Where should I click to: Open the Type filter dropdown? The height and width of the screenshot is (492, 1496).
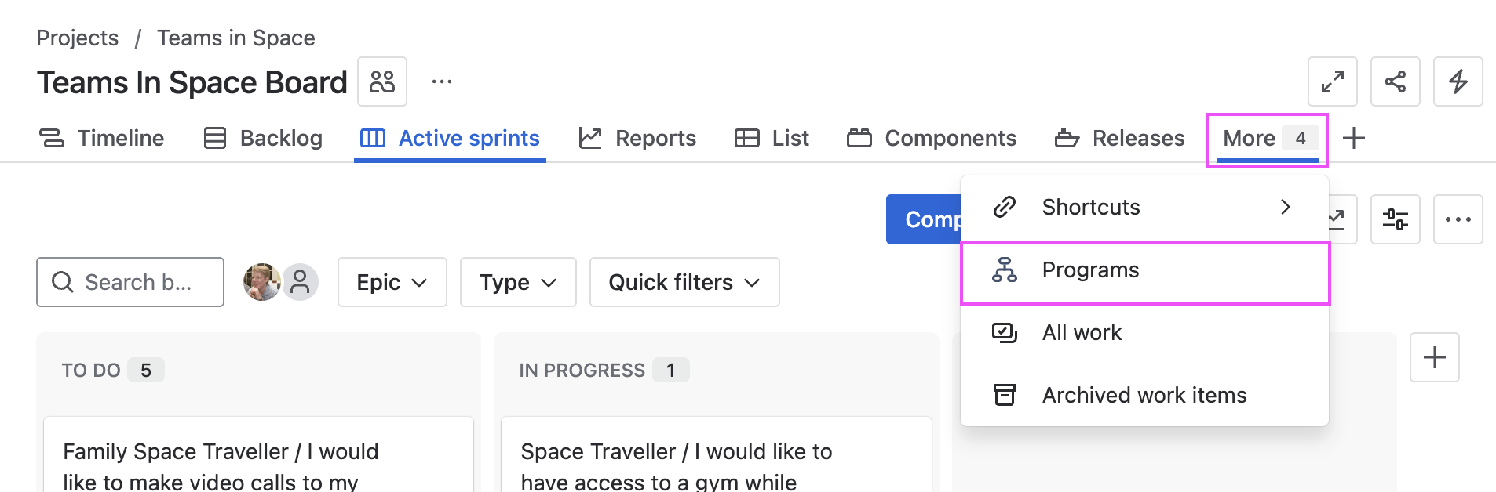click(x=518, y=282)
